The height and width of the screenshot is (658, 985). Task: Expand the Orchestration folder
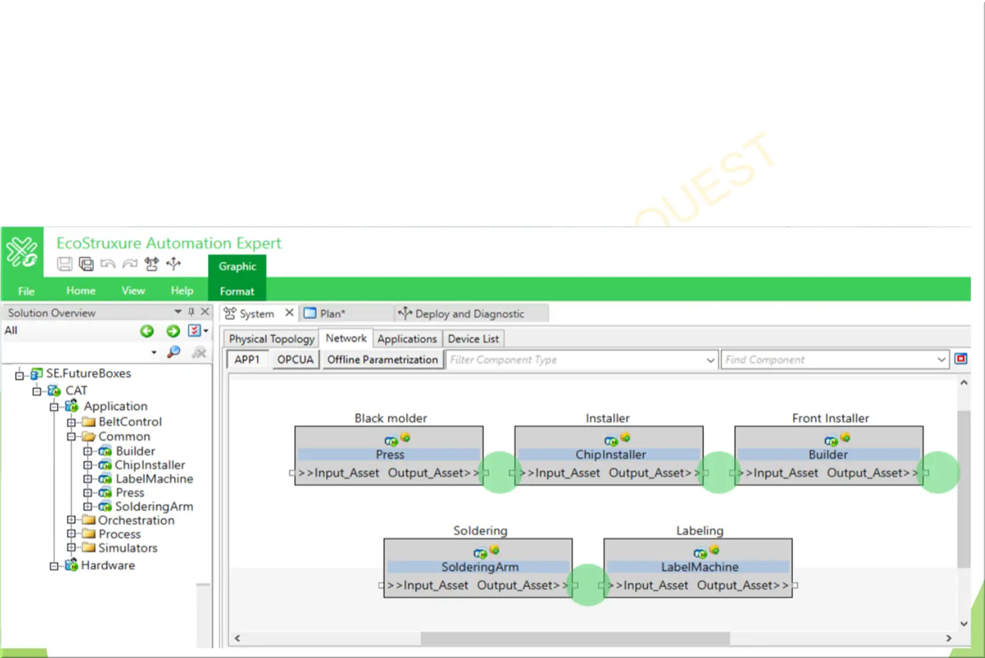pos(71,520)
